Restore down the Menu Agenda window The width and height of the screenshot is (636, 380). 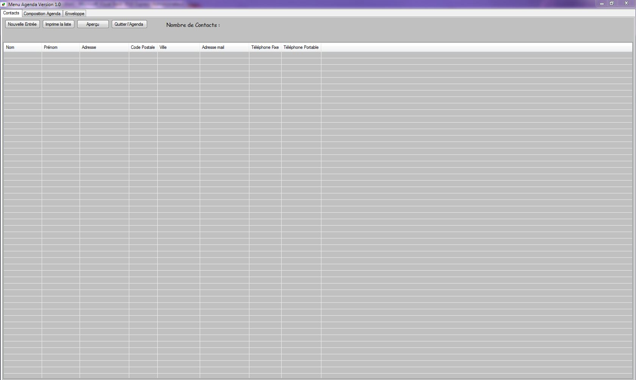tap(611, 3)
